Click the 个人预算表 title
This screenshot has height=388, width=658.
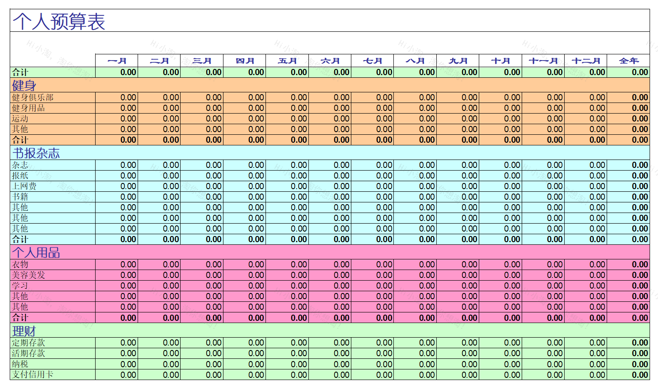(x=59, y=21)
